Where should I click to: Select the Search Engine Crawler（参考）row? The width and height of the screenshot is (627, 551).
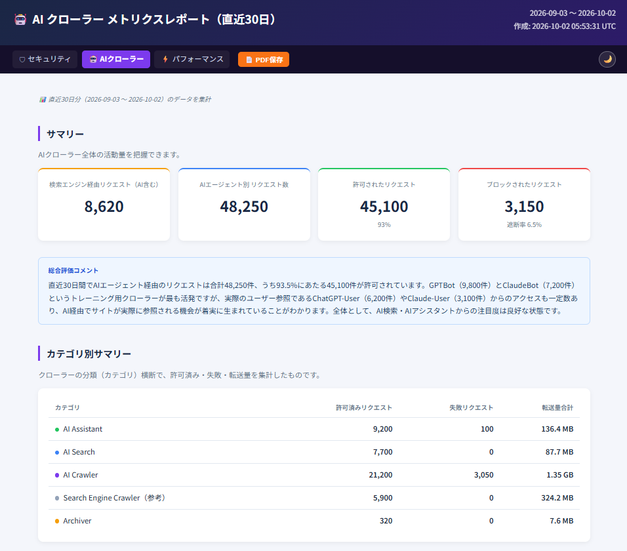tap(314, 498)
